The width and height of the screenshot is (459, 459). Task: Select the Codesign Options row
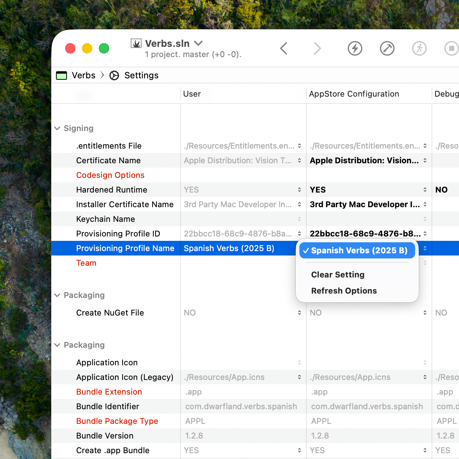110,175
